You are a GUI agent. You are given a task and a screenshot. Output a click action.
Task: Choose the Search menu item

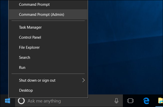click(x=25, y=58)
